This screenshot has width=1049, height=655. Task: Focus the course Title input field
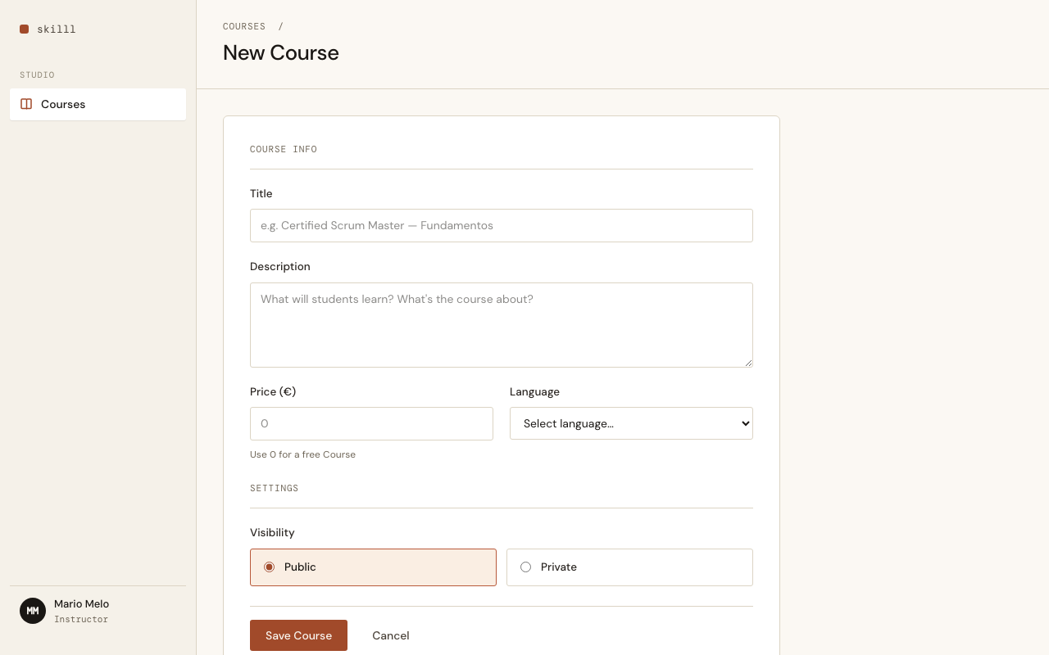click(x=502, y=225)
